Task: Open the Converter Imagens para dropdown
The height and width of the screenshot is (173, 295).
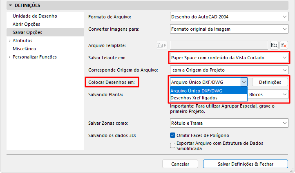Action: pyautogui.click(x=229, y=29)
